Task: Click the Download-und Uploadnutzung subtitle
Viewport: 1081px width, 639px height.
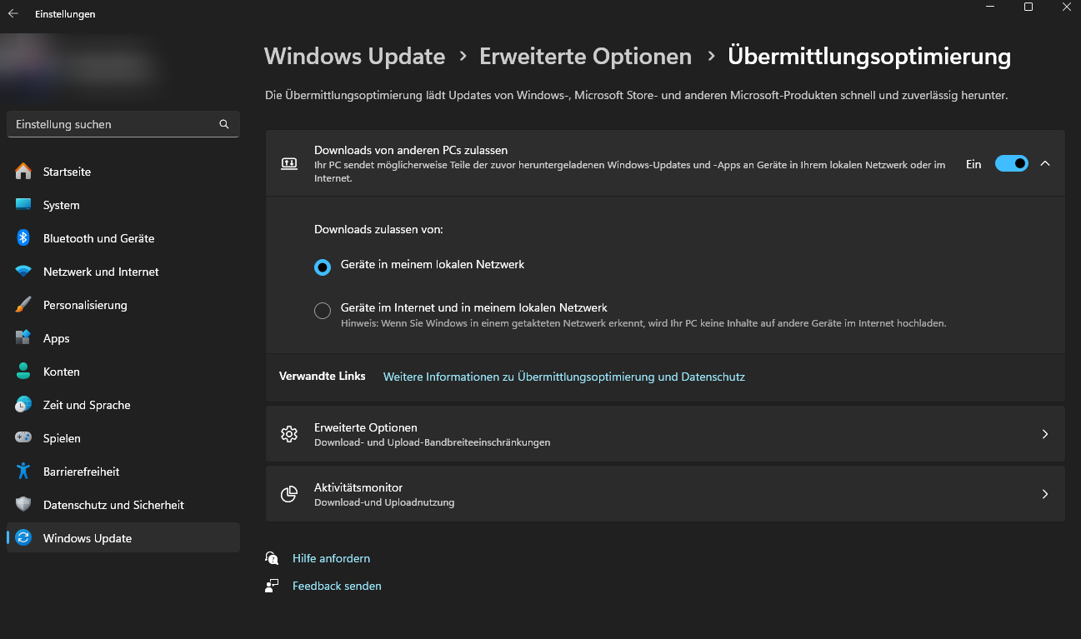Action: point(384,502)
